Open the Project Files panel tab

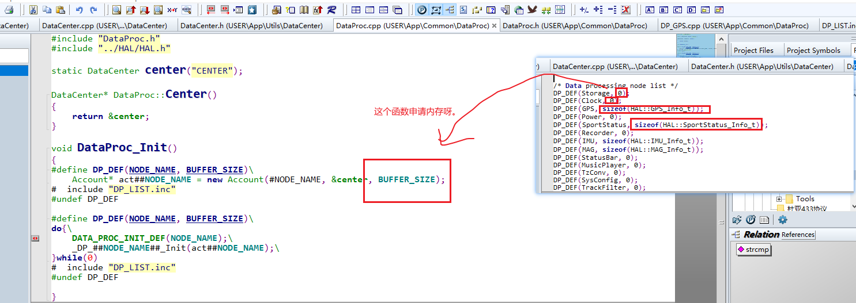(753, 50)
